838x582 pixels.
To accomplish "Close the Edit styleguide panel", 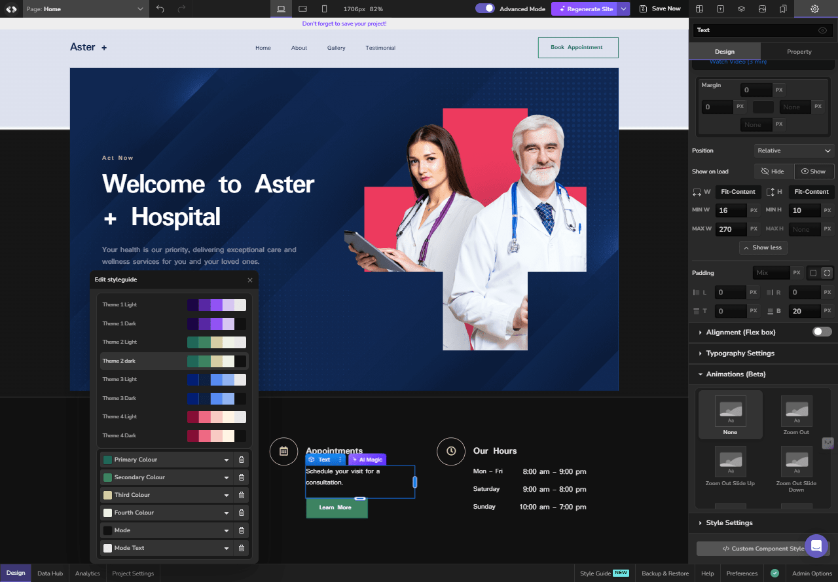I will coord(249,280).
